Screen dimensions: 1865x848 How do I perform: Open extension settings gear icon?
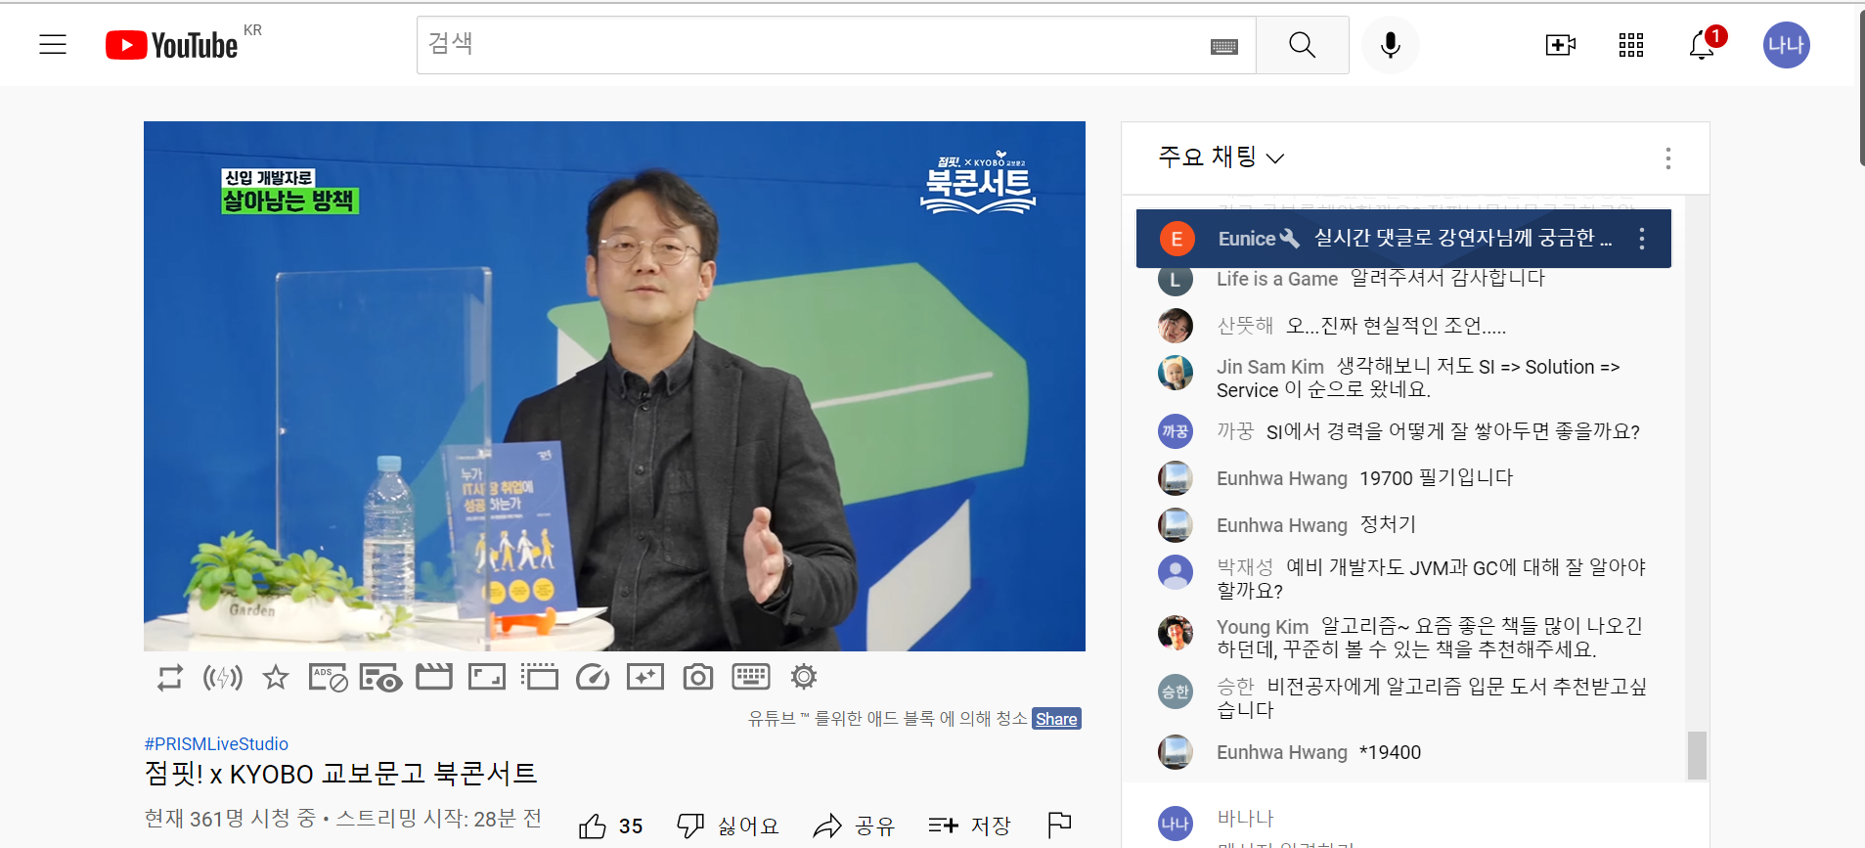[804, 677]
